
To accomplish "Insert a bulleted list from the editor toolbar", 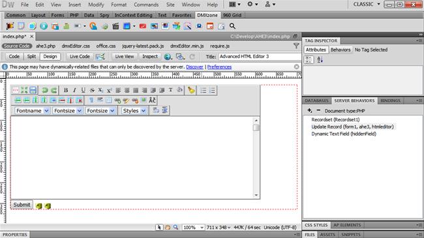I will [204, 91].
